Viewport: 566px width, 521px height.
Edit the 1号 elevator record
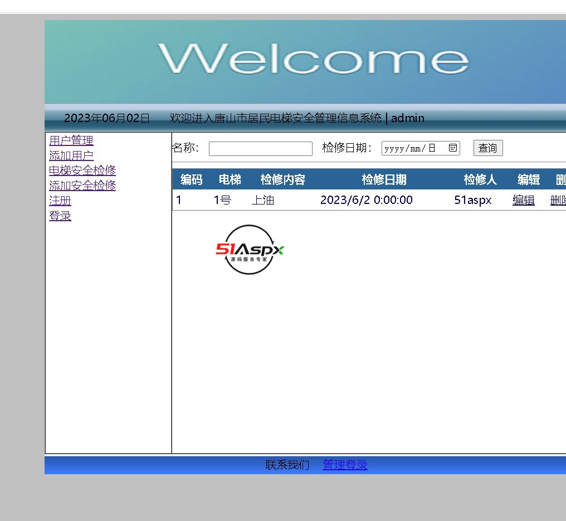pos(523,200)
